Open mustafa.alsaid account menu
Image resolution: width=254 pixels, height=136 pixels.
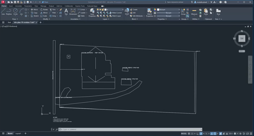[x=202, y=2]
